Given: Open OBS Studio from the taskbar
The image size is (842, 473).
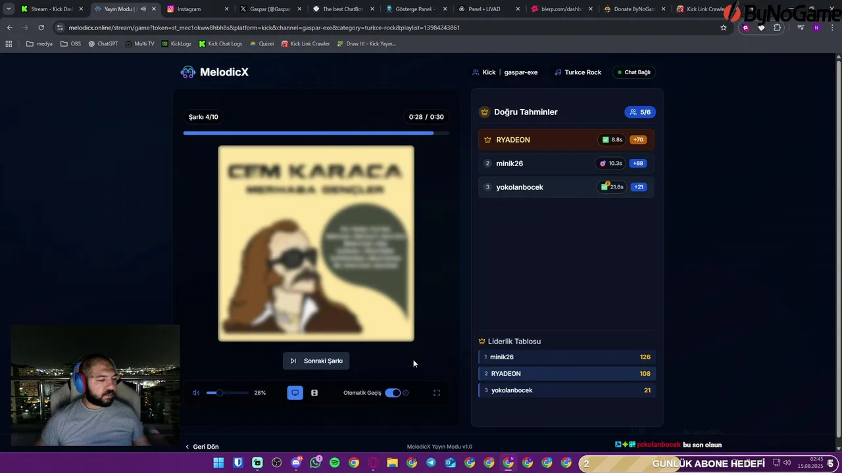Looking at the screenshot, I should [276, 463].
